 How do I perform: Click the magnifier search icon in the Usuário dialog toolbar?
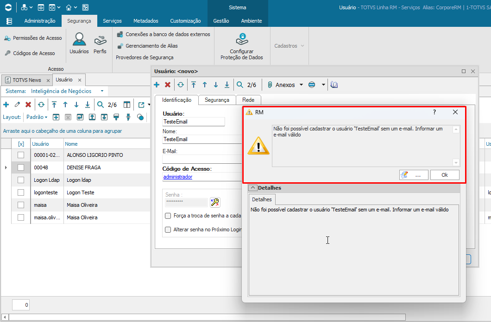(x=240, y=85)
